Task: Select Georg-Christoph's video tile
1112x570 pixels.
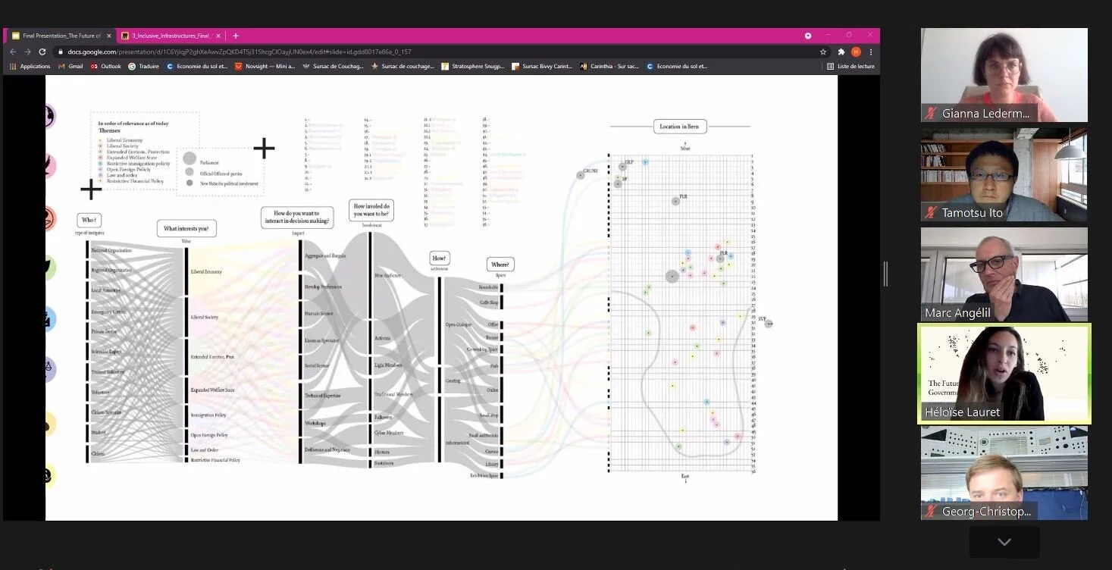Action: click(1004, 473)
